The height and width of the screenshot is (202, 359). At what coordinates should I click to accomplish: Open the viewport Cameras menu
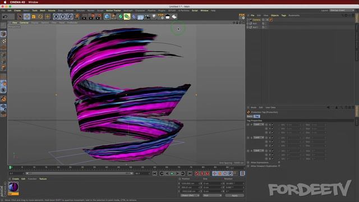(x=24, y=22)
